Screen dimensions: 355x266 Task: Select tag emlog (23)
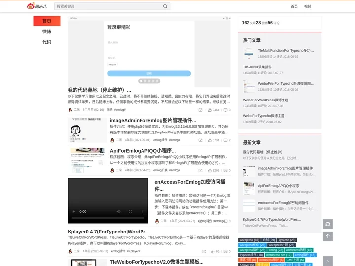(x=276, y=250)
